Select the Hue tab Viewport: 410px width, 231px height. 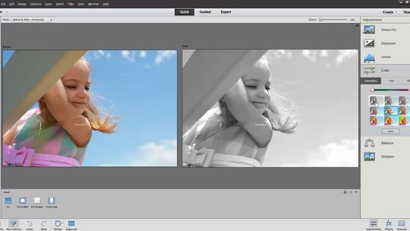tap(391, 81)
